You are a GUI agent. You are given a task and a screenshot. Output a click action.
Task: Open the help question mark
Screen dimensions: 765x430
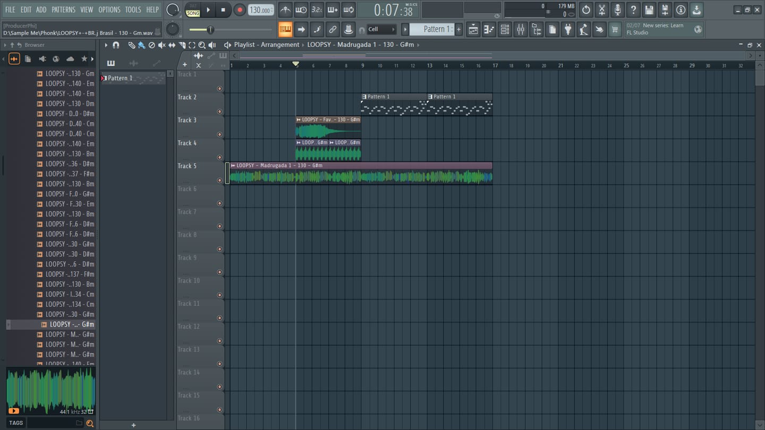click(x=633, y=10)
